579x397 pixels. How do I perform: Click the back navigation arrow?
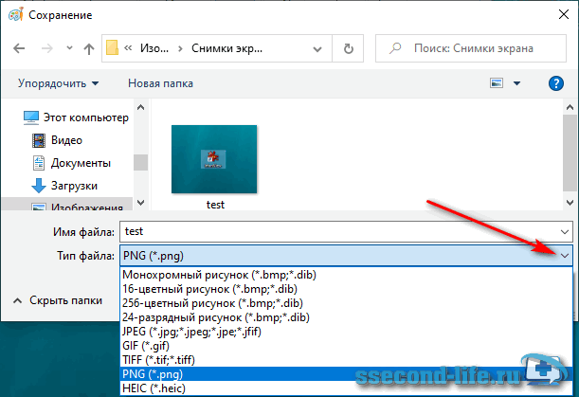pyautogui.click(x=17, y=48)
